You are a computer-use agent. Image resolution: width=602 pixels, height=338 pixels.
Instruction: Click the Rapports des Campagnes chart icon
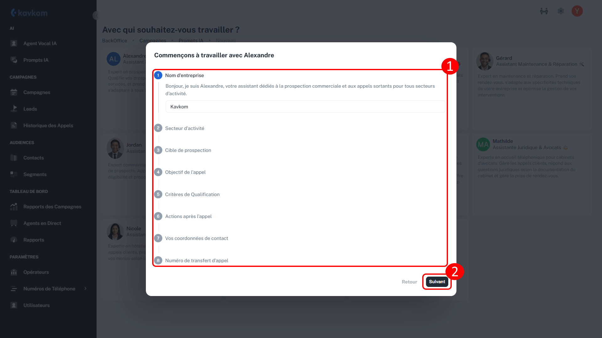14,206
